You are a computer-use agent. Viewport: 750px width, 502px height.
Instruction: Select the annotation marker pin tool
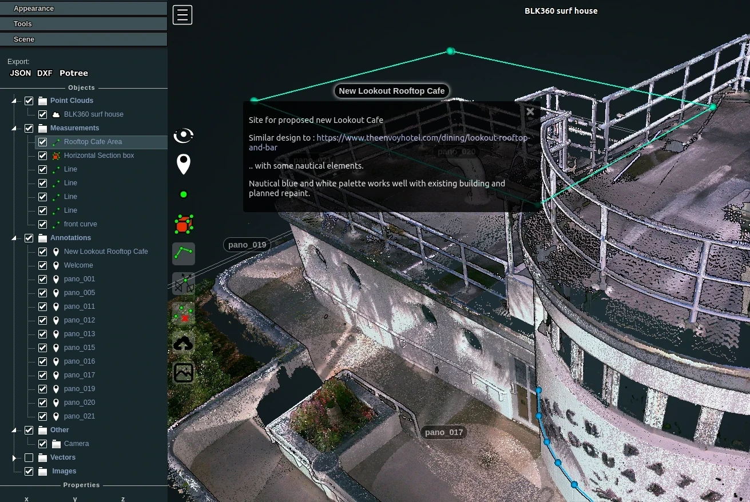pyautogui.click(x=184, y=164)
